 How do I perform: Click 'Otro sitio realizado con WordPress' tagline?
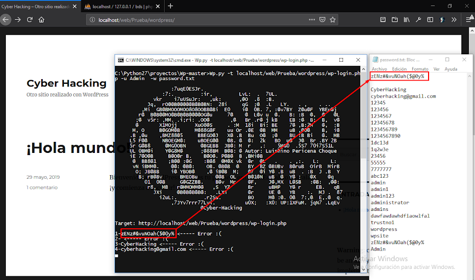pyautogui.click(x=67, y=94)
